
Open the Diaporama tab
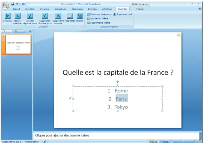77,9
